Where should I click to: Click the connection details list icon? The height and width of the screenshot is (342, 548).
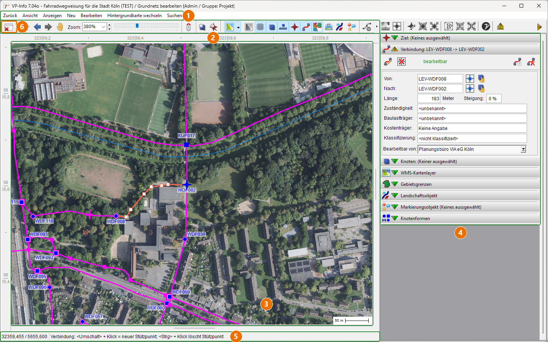click(x=518, y=62)
